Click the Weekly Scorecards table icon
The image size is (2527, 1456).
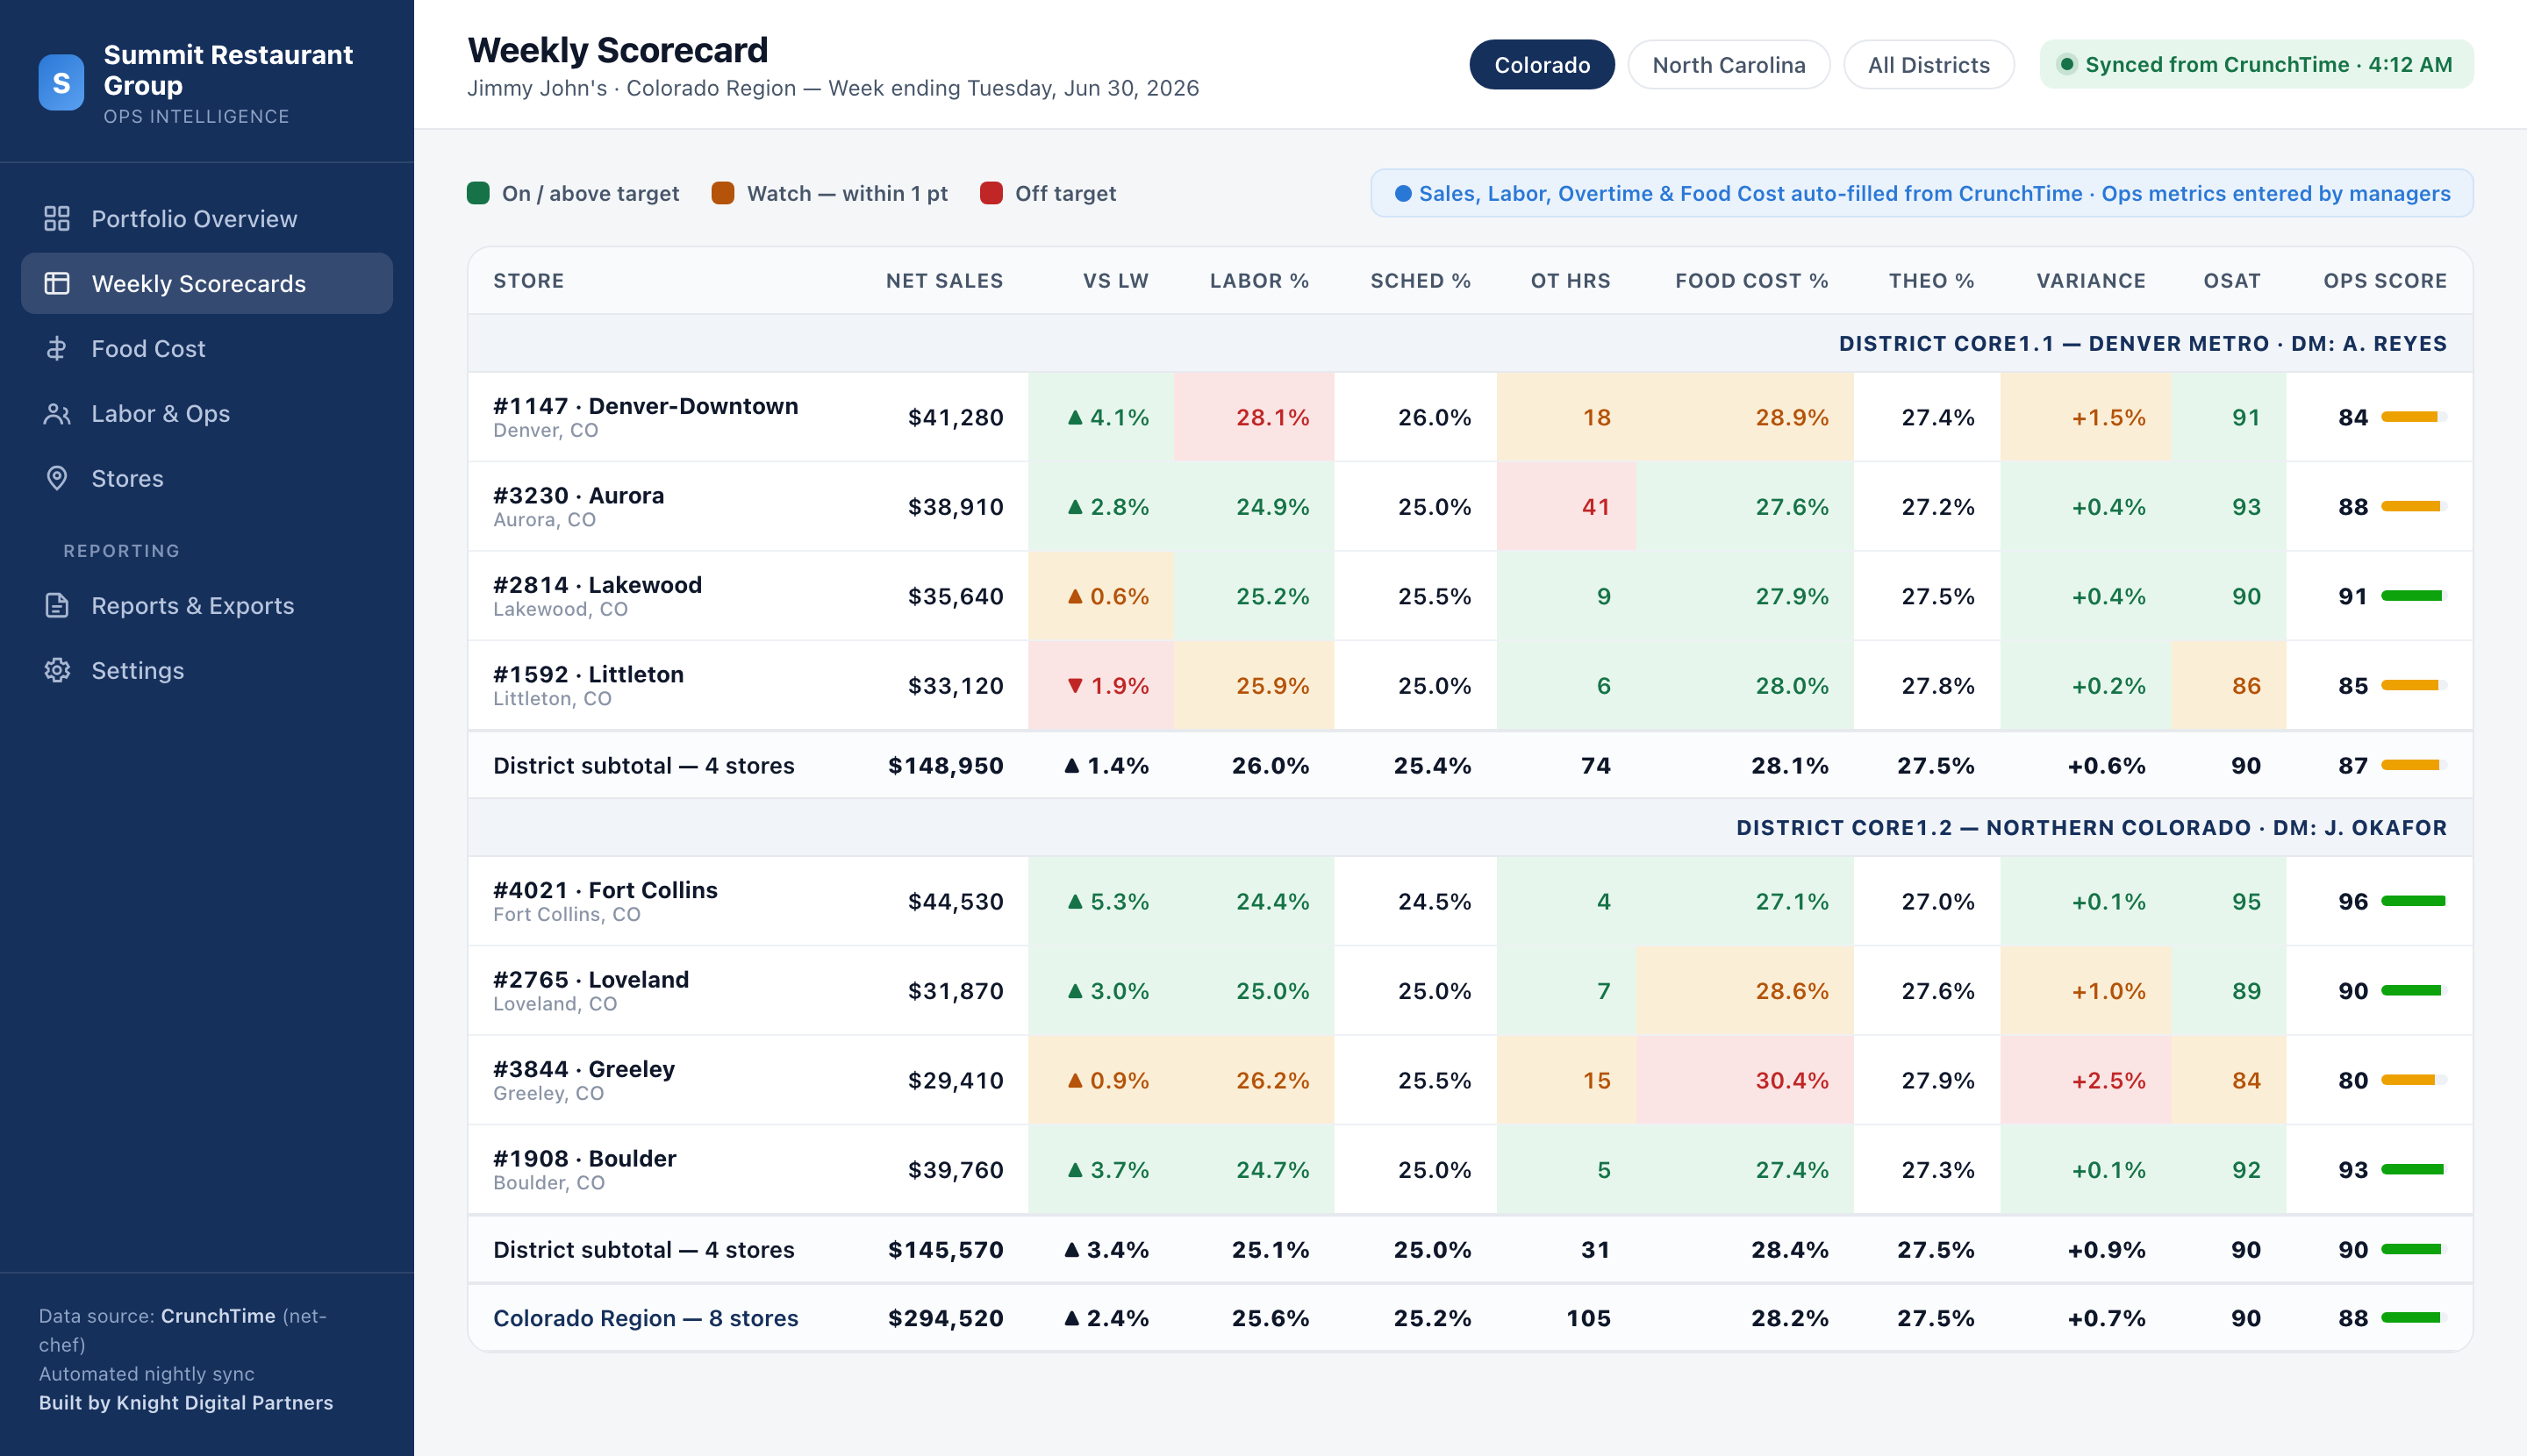point(57,284)
